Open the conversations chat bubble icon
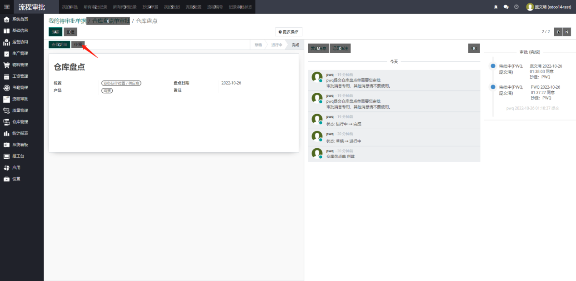 [506, 7]
